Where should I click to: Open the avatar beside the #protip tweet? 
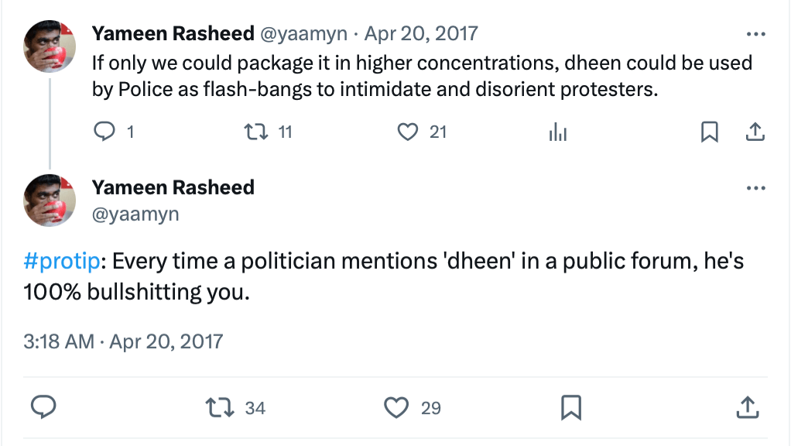(50, 199)
